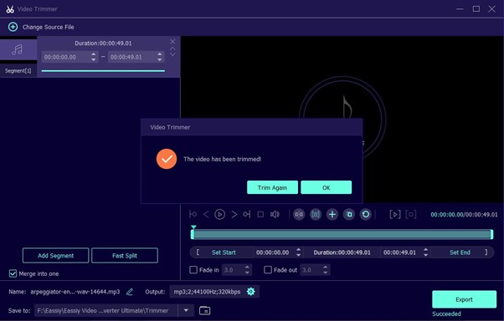Image resolution: width=504 pixels, height=321 pixels.
Task: Click the copy segment round icon
Action: point(349,214)
